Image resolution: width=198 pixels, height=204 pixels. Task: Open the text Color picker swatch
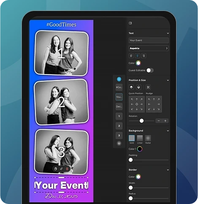coord(138,63)
